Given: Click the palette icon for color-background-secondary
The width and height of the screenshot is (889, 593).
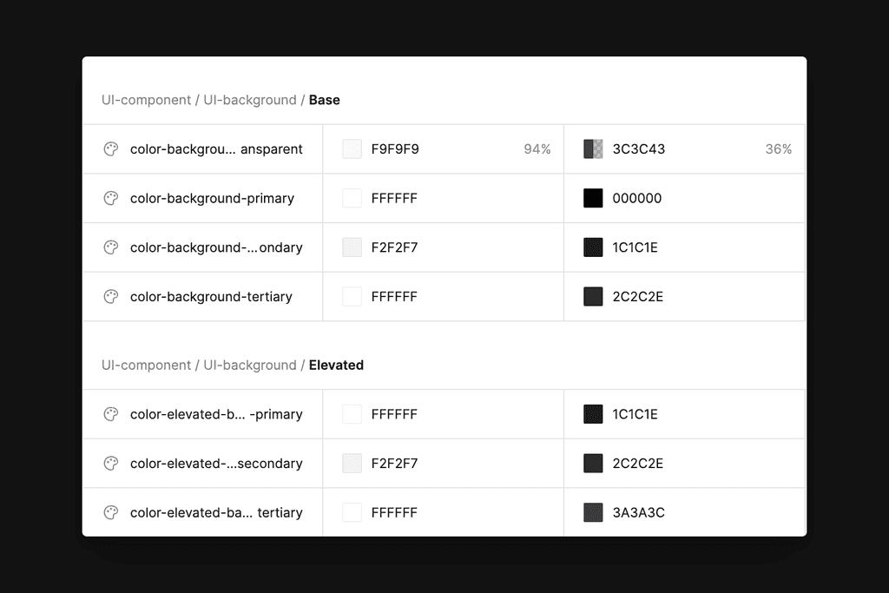Looking at the screenshot, I should tap(110, 247).
